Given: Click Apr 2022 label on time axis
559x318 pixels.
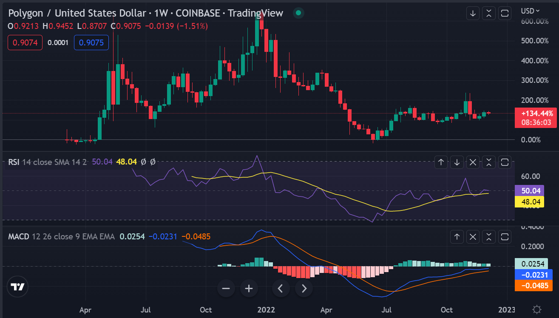Looking at the screenshot, I should coord(326,309).
